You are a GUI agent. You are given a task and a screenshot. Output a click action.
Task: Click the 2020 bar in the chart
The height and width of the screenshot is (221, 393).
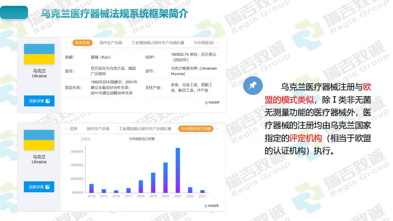(165, 177)
